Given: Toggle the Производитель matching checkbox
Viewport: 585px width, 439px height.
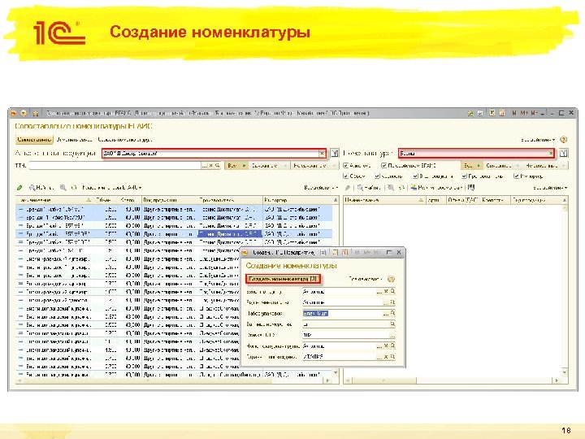Looking at the screenshot, I should (x=464, y=176).
